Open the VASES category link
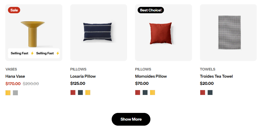 (x=11, y=69)
